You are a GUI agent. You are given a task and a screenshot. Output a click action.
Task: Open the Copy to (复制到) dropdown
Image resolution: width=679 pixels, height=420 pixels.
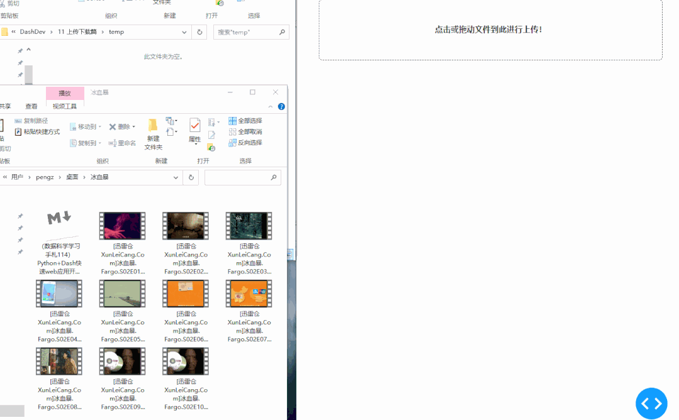(86, 143)
